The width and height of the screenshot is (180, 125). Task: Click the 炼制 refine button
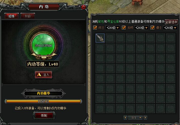click(x=44, y=115)
